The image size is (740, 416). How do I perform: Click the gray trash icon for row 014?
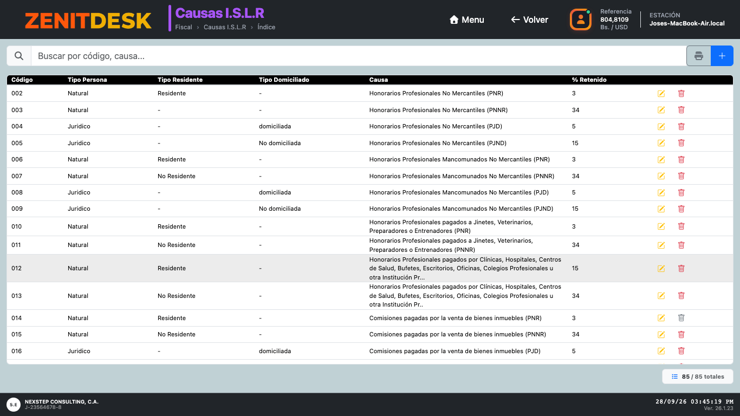pos(681,318)
